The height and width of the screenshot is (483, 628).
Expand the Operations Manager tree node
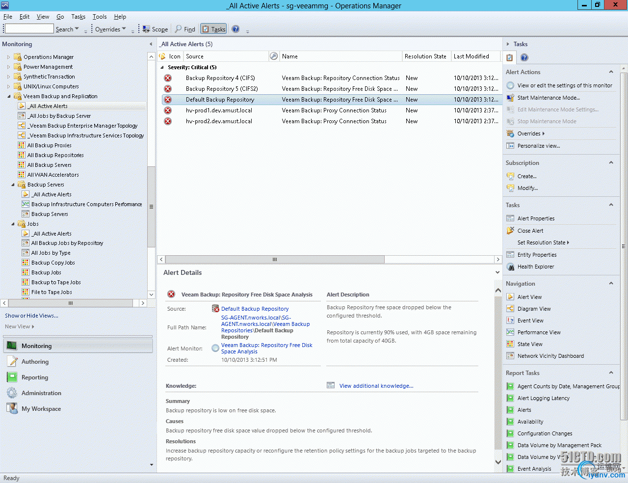pyautogui.click(x=8, y=57)
